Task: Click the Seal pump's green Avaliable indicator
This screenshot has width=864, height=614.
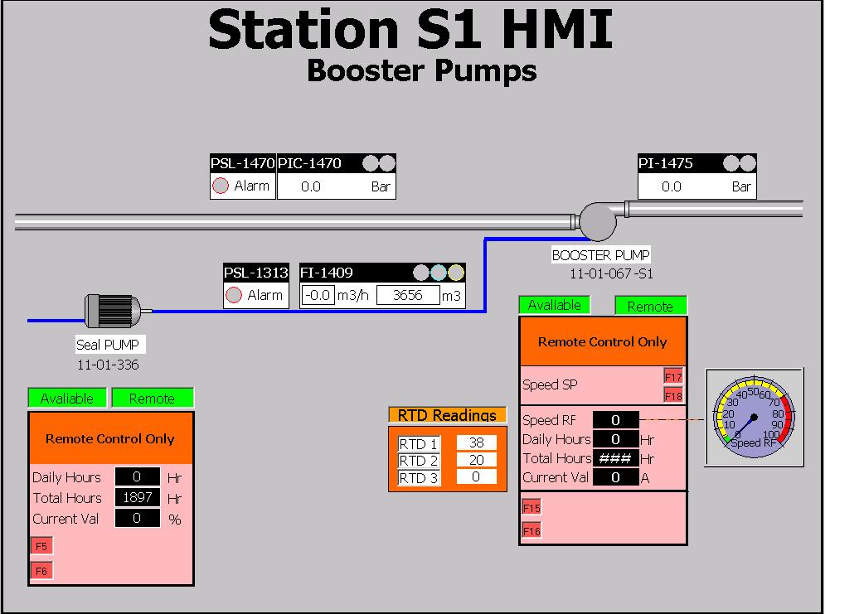Action: click(67, 398)
